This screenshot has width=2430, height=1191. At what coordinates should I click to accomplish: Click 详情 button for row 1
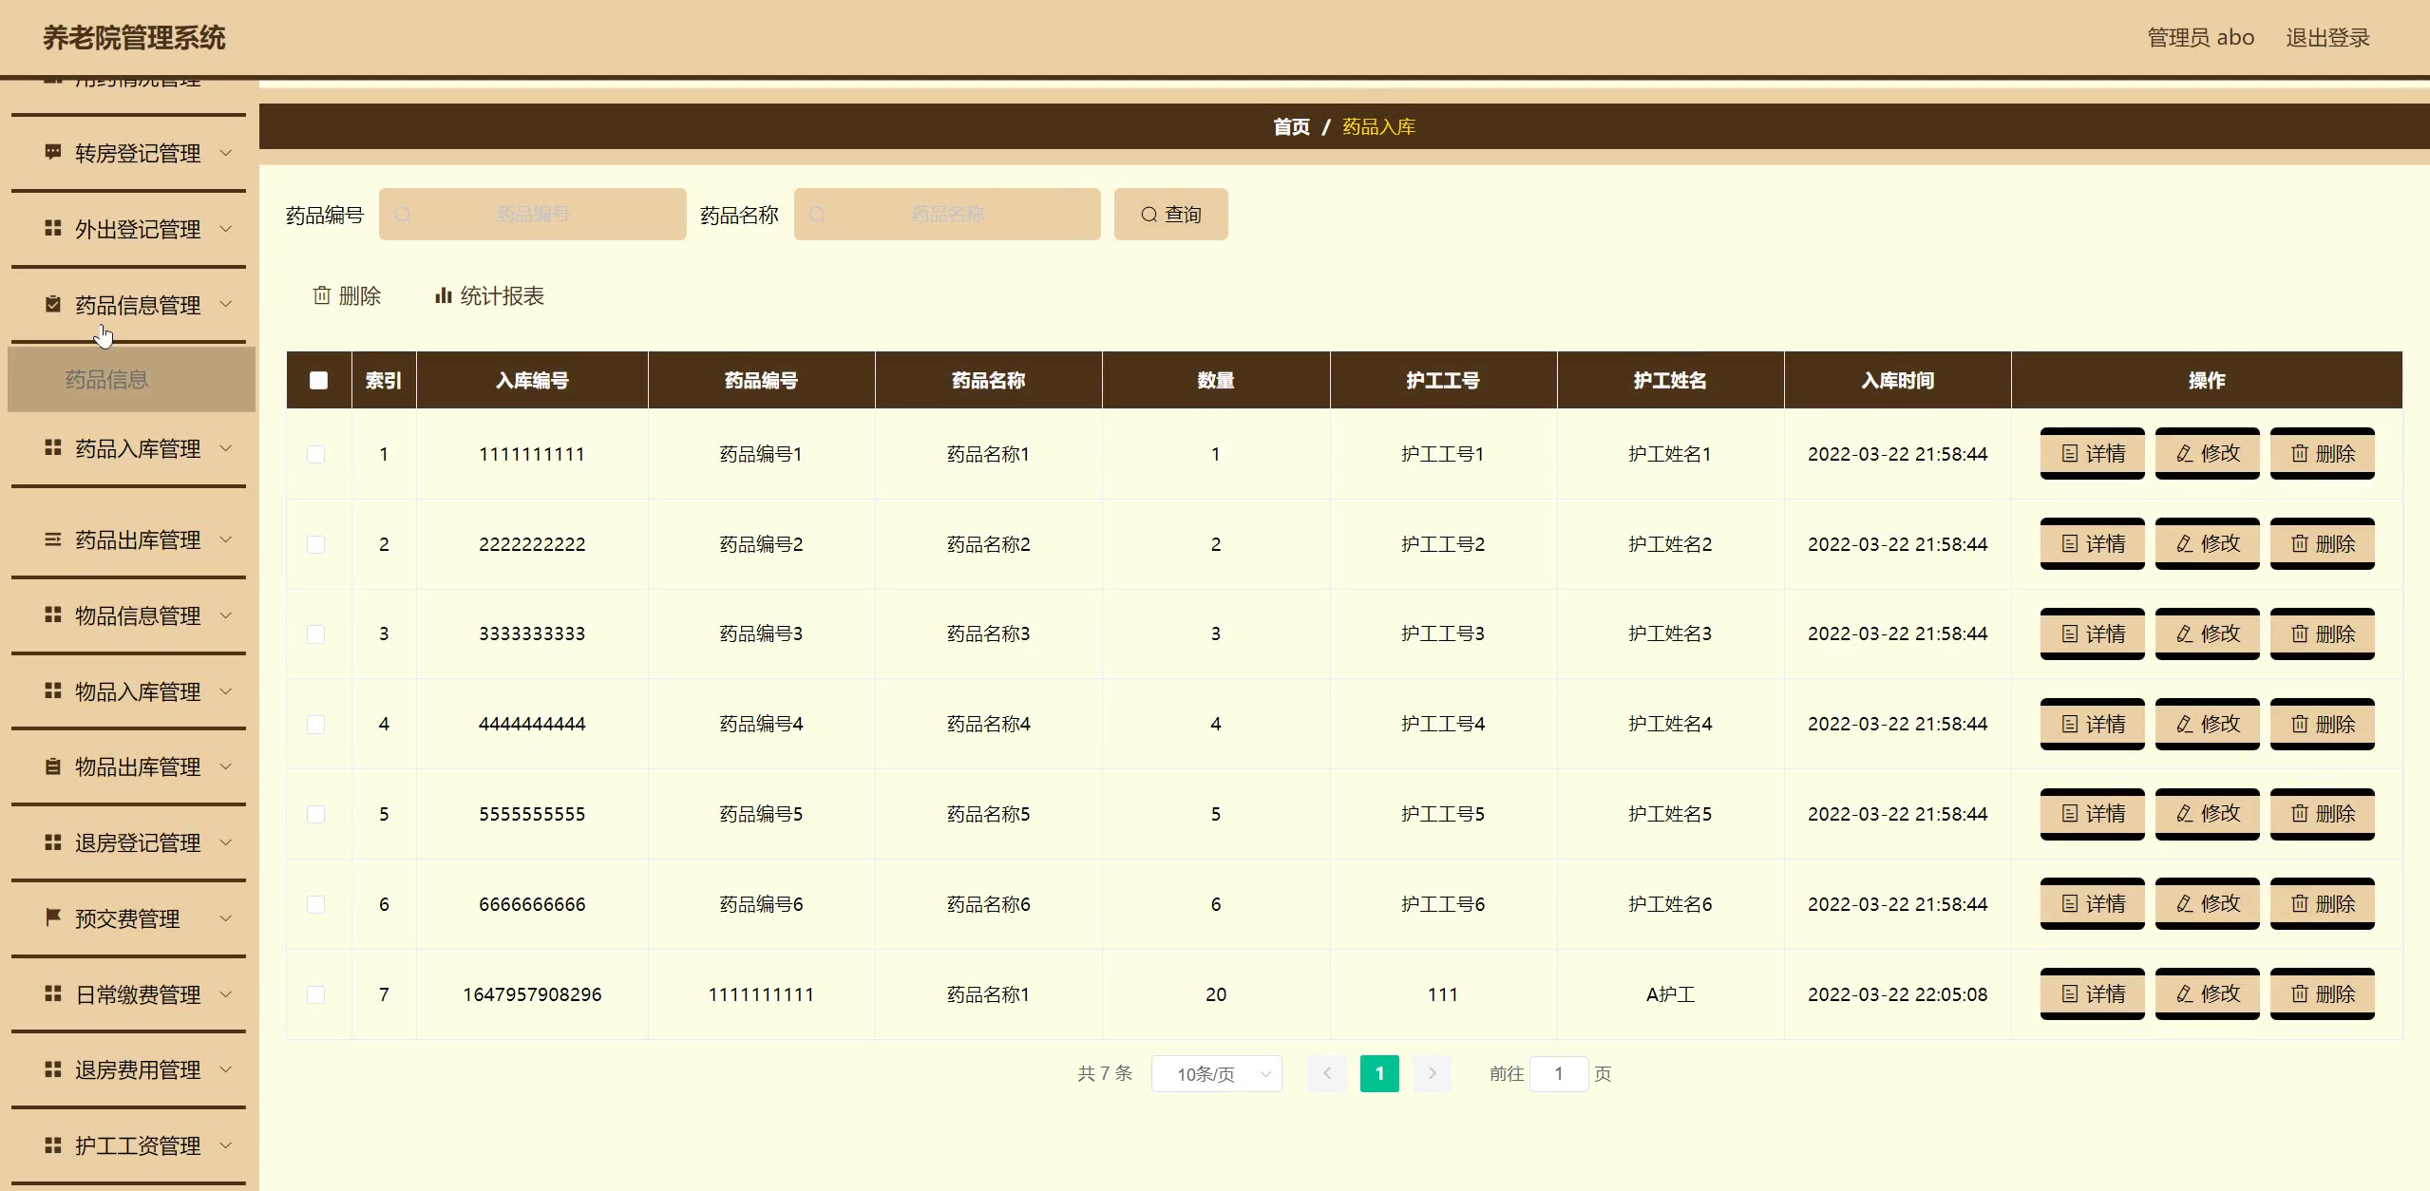pos(2092,454)
